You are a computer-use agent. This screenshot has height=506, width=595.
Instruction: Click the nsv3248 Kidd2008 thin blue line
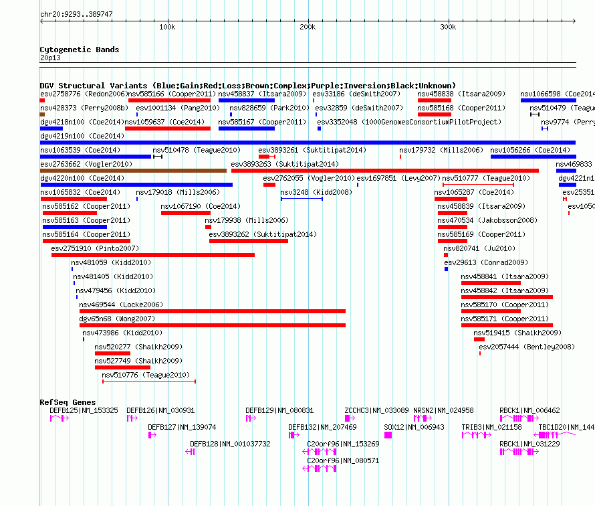click(302, 199)
